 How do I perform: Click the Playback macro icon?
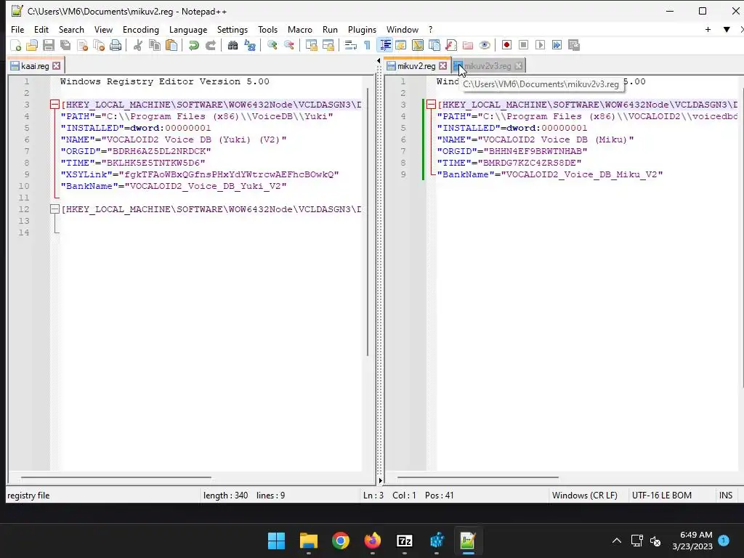(540, 45)
